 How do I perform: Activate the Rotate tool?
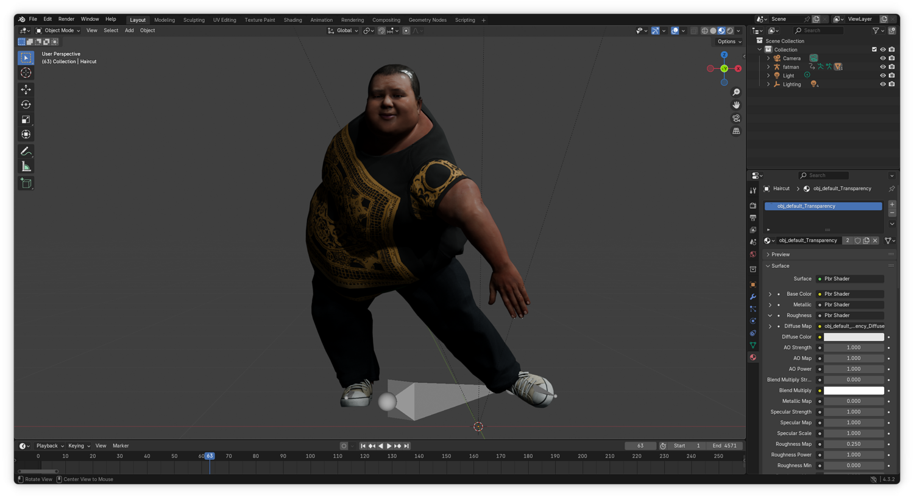point(26,105)
